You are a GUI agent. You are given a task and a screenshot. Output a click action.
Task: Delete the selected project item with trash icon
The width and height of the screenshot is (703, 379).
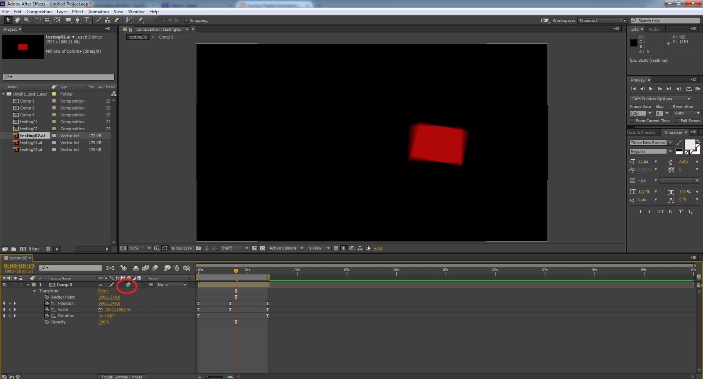pos(48,249)
